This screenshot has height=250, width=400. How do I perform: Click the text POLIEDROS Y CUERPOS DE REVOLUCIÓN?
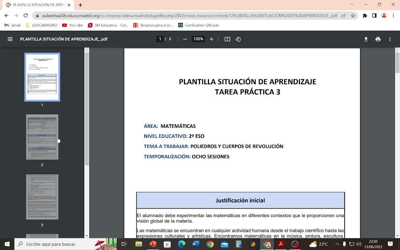click(237, 146)
